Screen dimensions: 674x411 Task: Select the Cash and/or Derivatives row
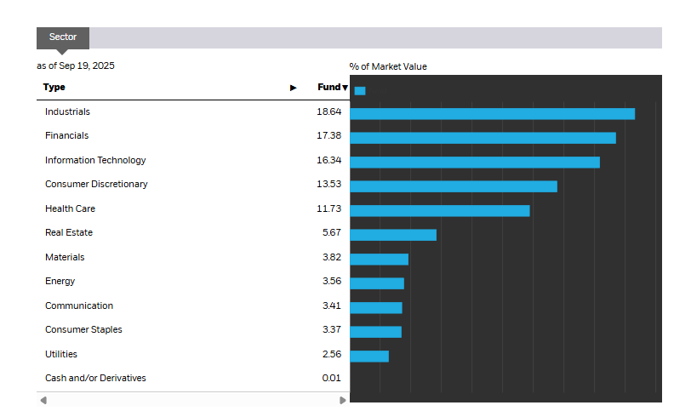pos(95,378)
